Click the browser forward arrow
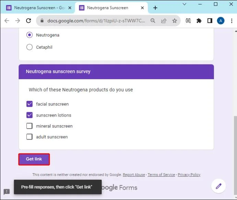Screen dimensions: 237x200 tap(18, 21)
